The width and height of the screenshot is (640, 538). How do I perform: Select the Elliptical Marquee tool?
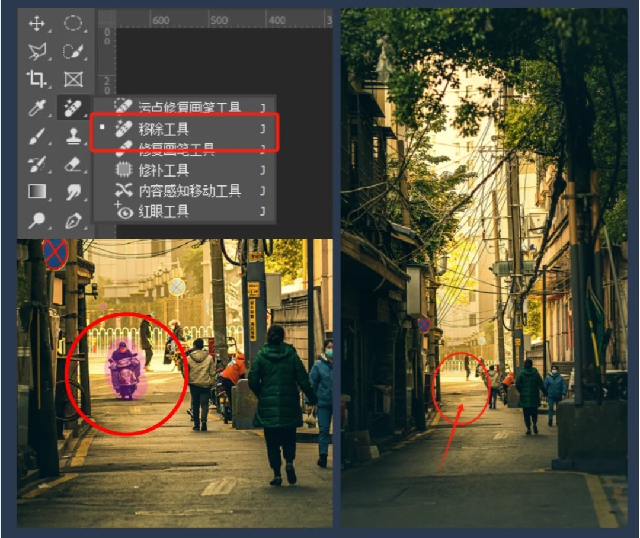tap(72, 24)
